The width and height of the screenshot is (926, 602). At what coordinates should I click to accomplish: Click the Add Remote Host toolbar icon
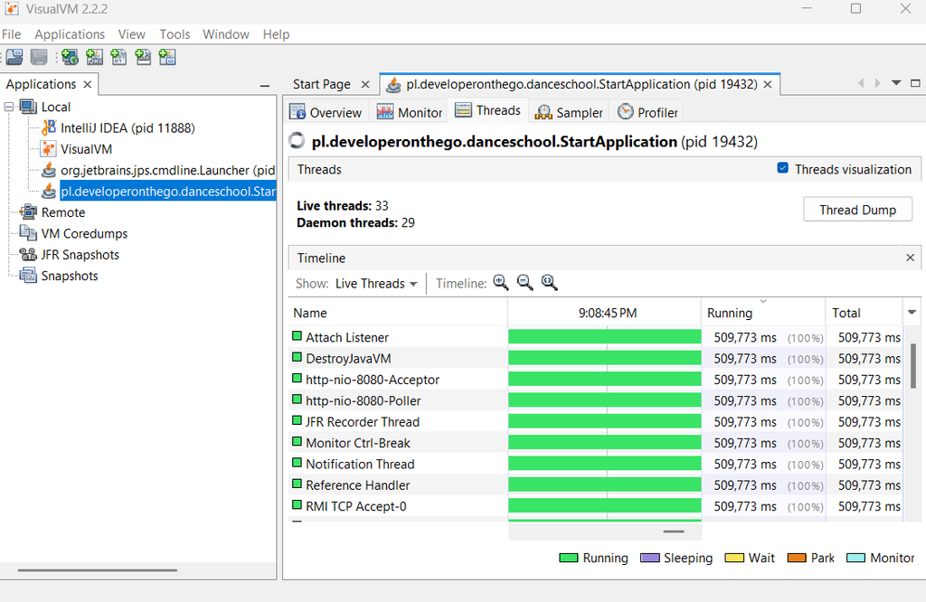click(70, 57)
